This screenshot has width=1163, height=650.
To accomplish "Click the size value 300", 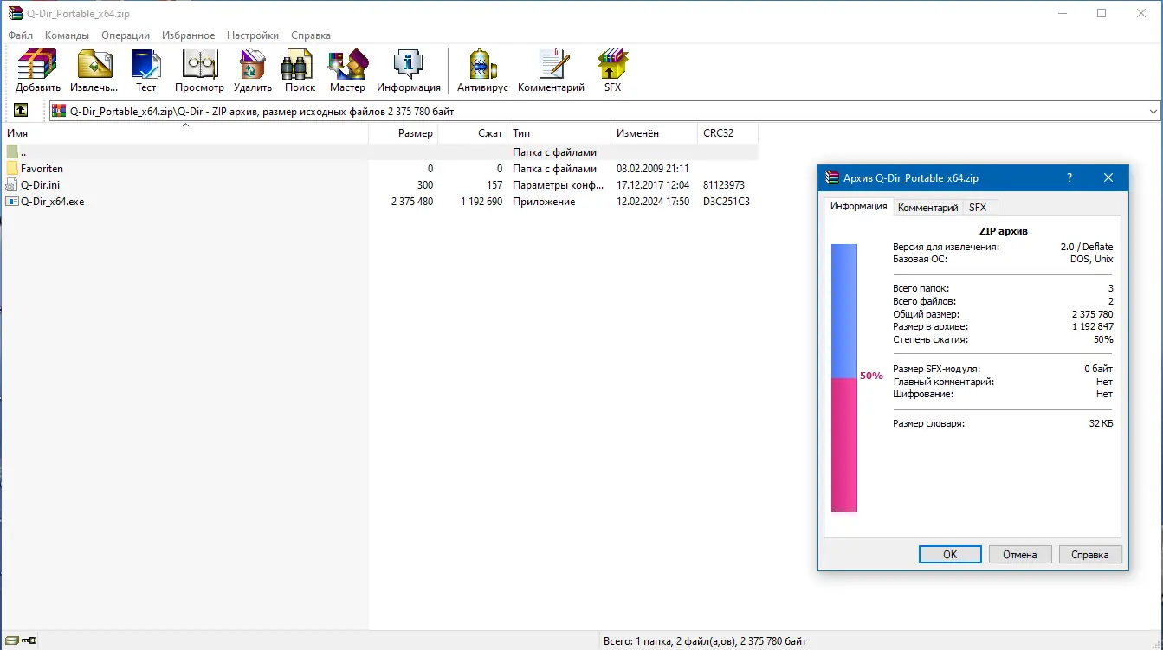I will click(x=425, y=185).
